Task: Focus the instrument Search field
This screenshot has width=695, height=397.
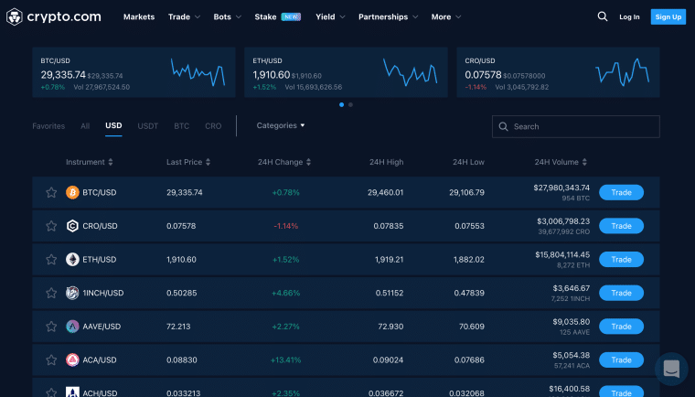Action: click(x=576, y=126)
